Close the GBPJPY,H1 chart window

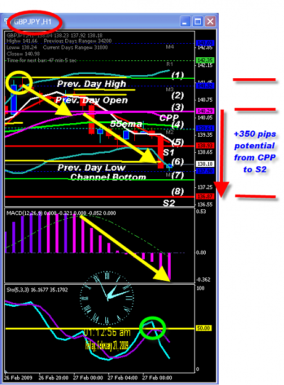[x=210, y=22]
